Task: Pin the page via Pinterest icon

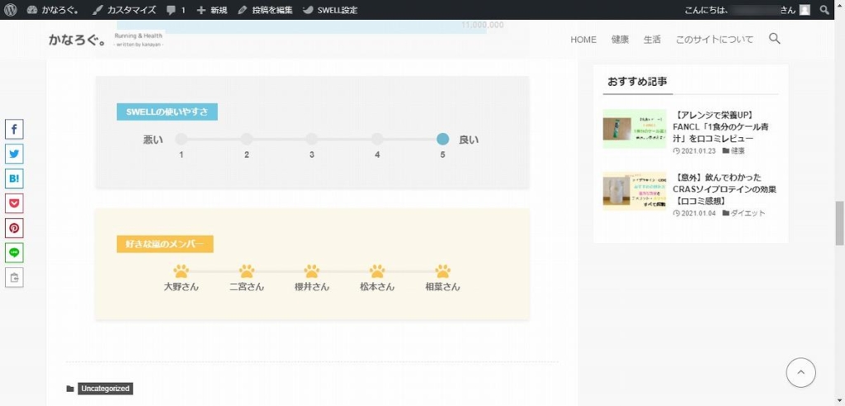Action: [14, 228]
